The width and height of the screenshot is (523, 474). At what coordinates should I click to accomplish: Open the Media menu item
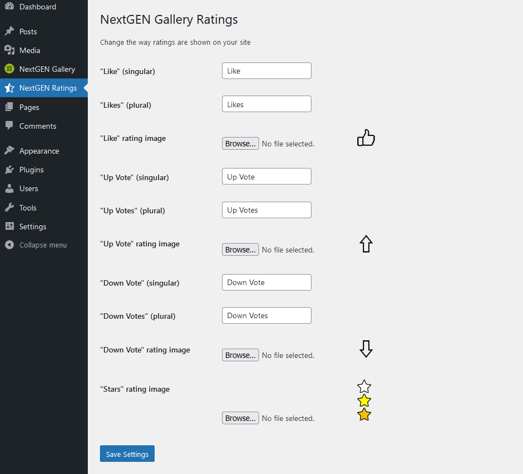30,50
